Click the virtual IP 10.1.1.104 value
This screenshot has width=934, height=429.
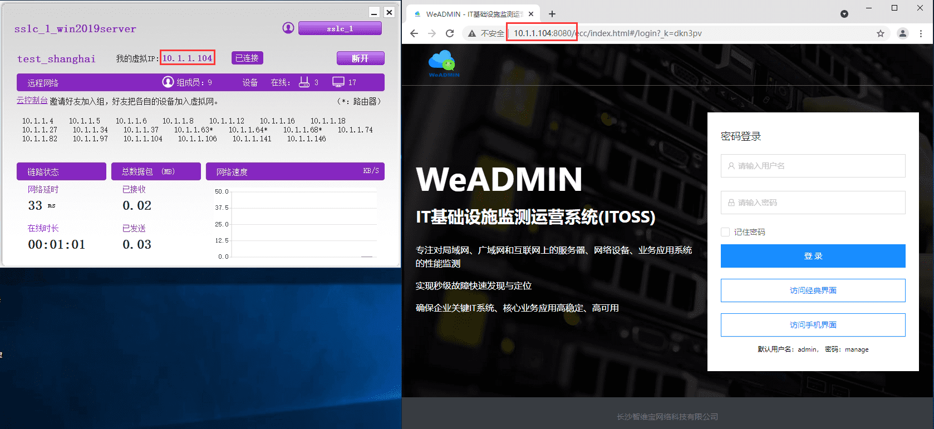click(187, 58)
